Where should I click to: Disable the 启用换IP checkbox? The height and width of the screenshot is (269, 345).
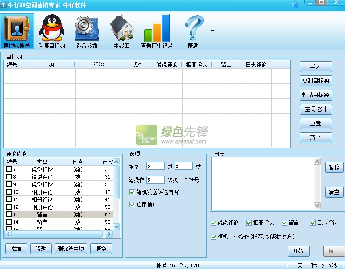pyautogui.click(x=133, y=204)
